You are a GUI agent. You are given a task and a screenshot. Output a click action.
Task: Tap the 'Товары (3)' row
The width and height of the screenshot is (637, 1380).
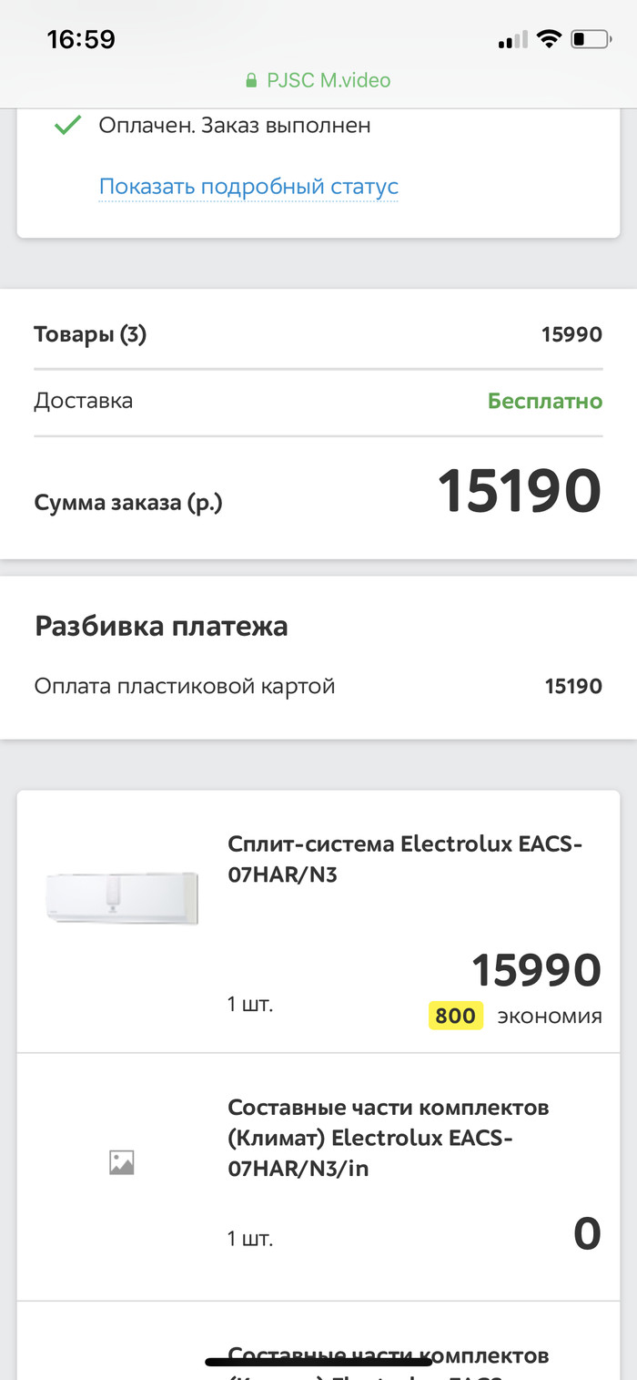pos(90,335)
